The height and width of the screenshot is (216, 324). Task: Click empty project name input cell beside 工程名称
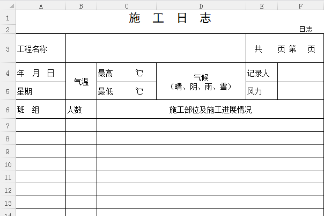click(x=156, y=49)
